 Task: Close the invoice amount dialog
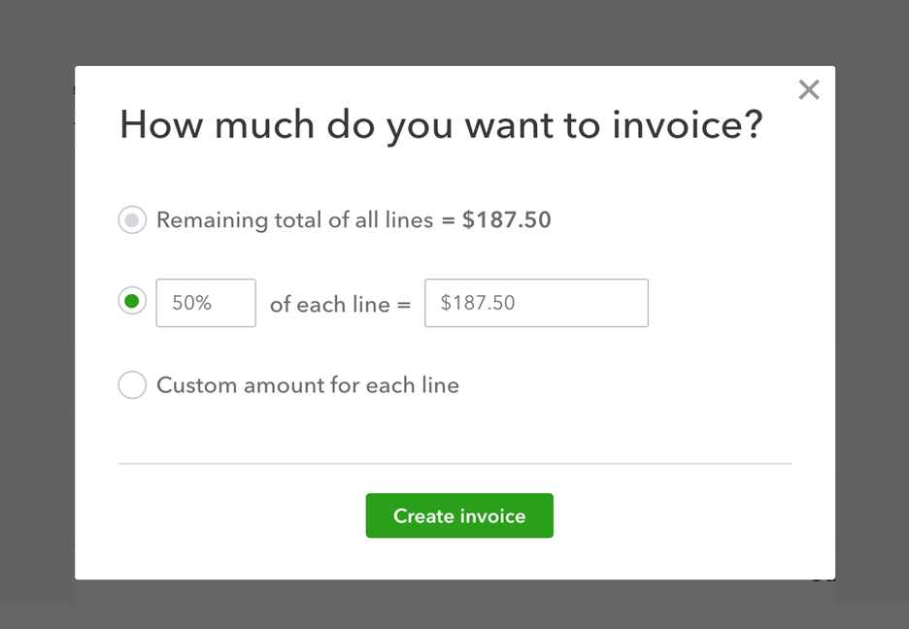[808, 90]
